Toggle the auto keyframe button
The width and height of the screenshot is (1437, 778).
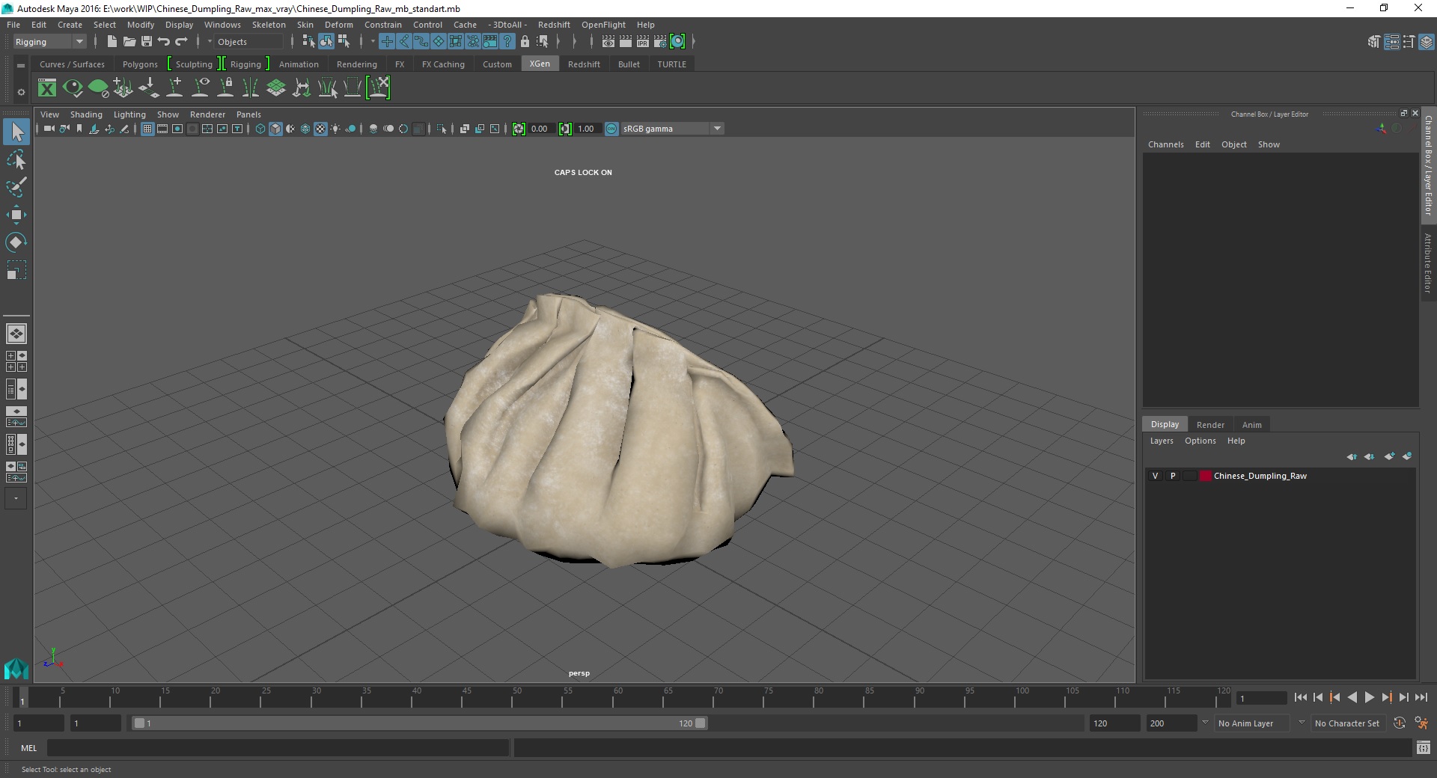click(1399, 723)
